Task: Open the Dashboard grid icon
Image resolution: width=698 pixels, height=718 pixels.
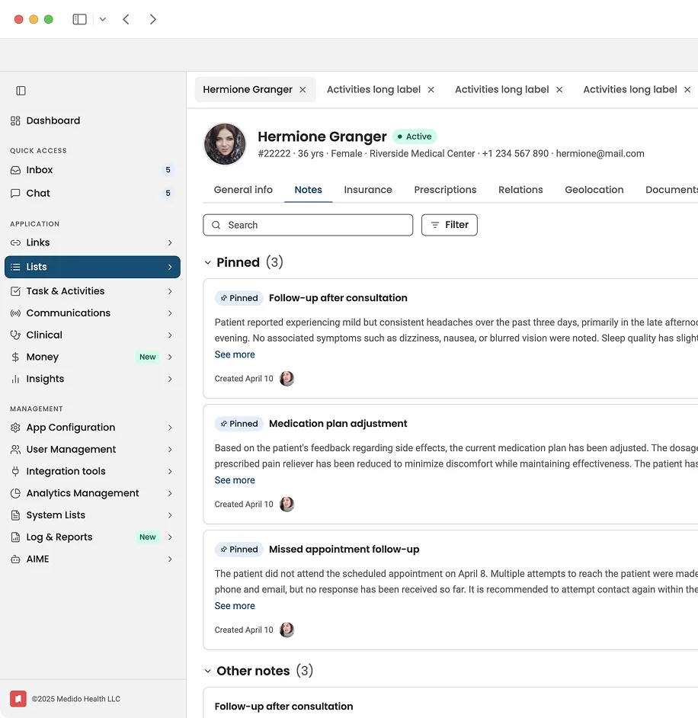Action: [x=15, y=120]
